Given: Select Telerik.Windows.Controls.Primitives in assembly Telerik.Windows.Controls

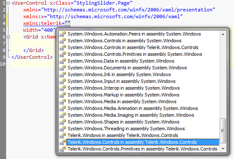Looking at the screenshot, I should [142, 149].
